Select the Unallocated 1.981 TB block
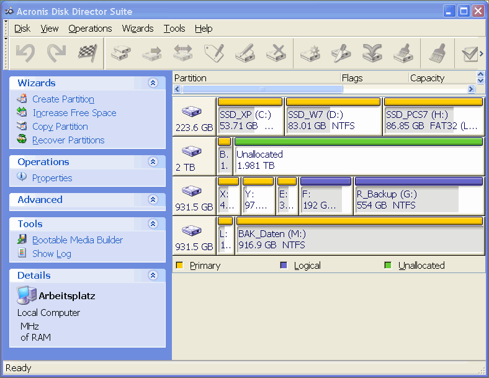This screenshot has height=378, width=489. [x=359, y=156]
